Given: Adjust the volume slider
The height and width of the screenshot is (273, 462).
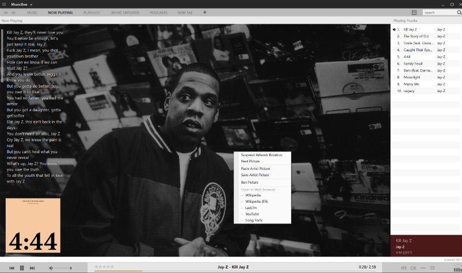Looking at the screenshot, I should click(63, 268).
